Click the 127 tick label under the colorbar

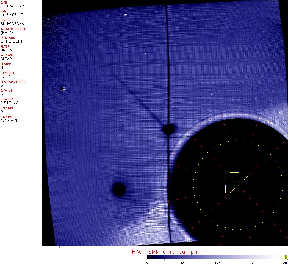tap(217, 262)
